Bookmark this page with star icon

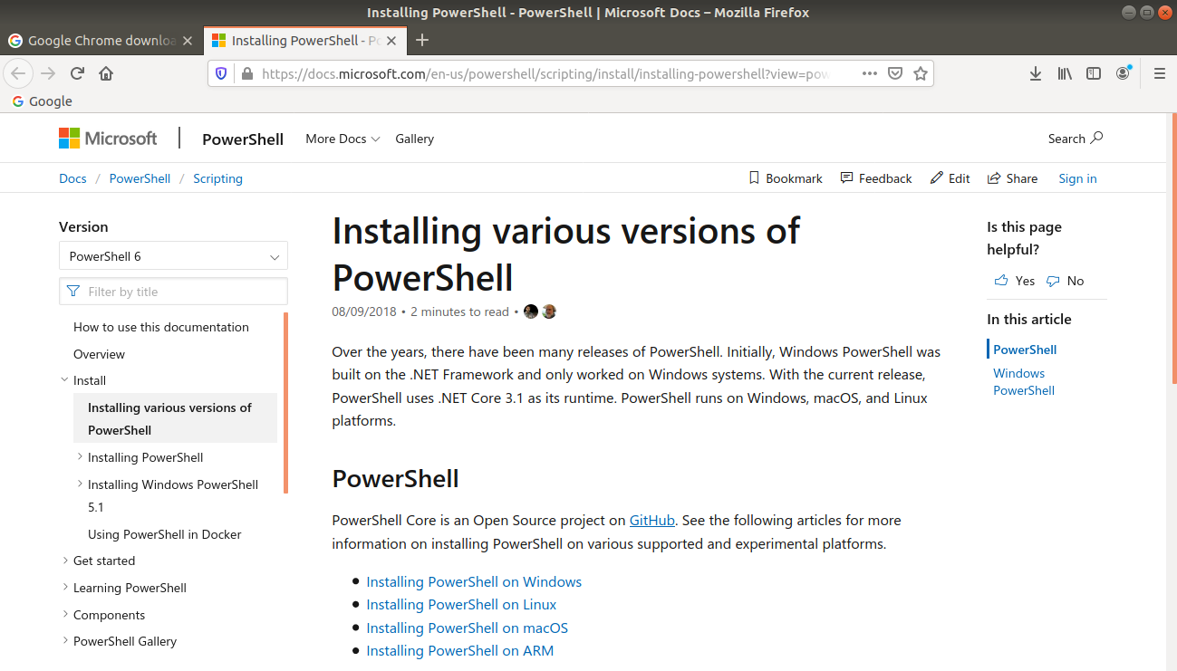[x=921, y=73]
